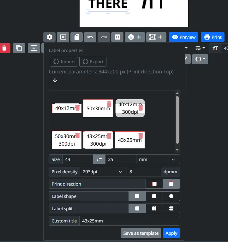
Task: Click the label height field showing 25
Action: [121, 159]
